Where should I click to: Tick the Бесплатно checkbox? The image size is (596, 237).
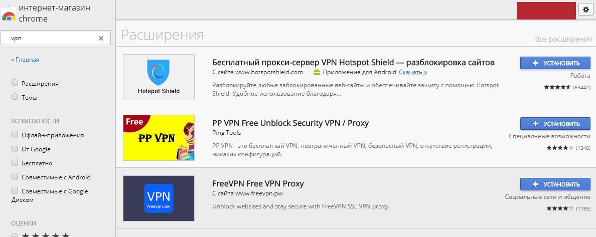tap(15, 162)
